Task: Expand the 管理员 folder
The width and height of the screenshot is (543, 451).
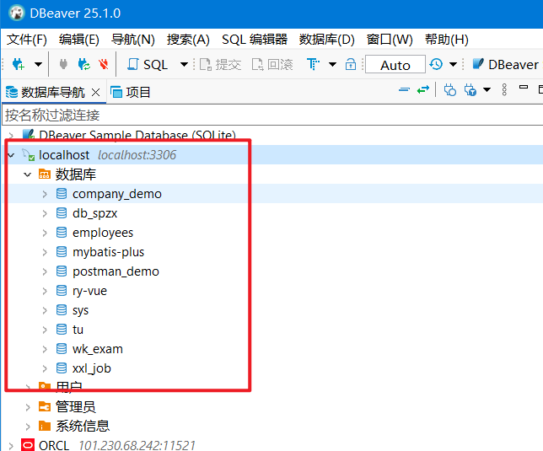Action: (x=28, y=407)
